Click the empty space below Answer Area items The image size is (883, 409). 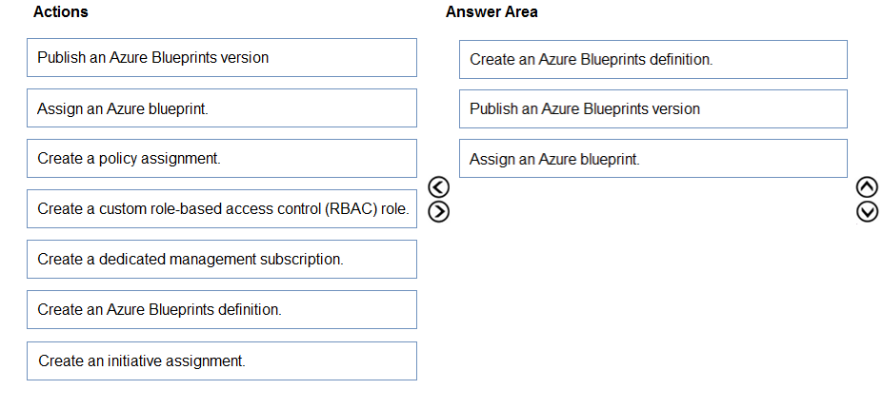(652, 285)
